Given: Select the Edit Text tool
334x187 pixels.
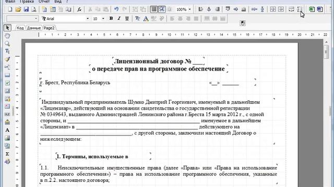Looking at the screenshot, I should pos(7,51).
